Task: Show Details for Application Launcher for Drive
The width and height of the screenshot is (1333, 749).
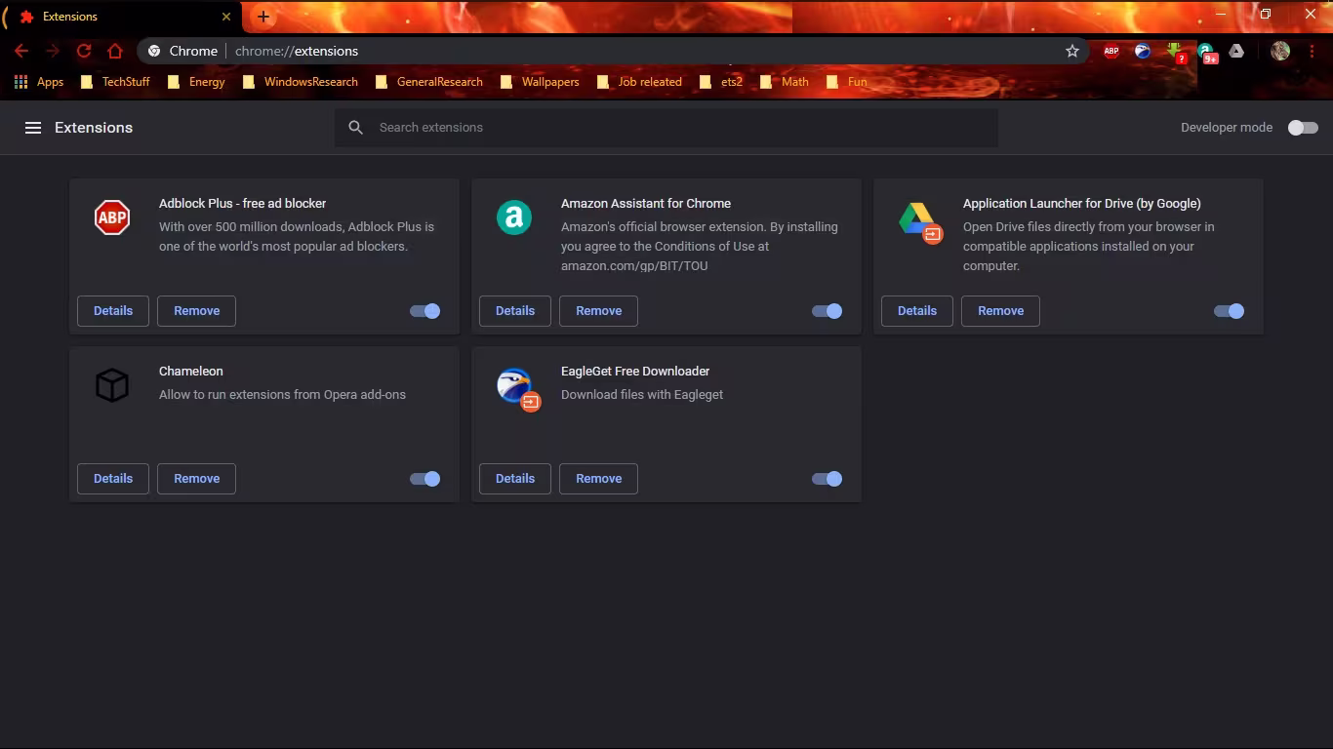Action: pos(917,311)
